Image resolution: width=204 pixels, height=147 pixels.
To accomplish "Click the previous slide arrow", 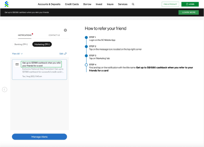I will point(4,89).
